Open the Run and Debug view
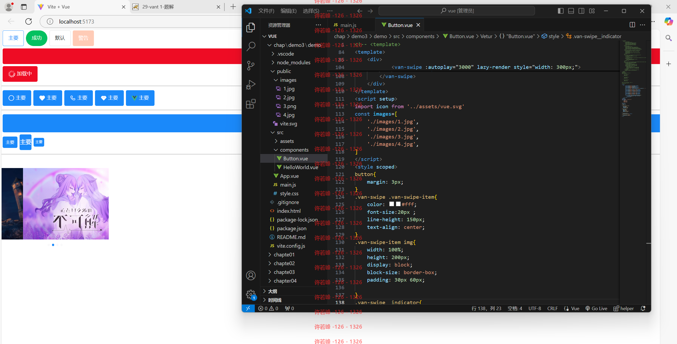The image size is (677, 344). 251,85
